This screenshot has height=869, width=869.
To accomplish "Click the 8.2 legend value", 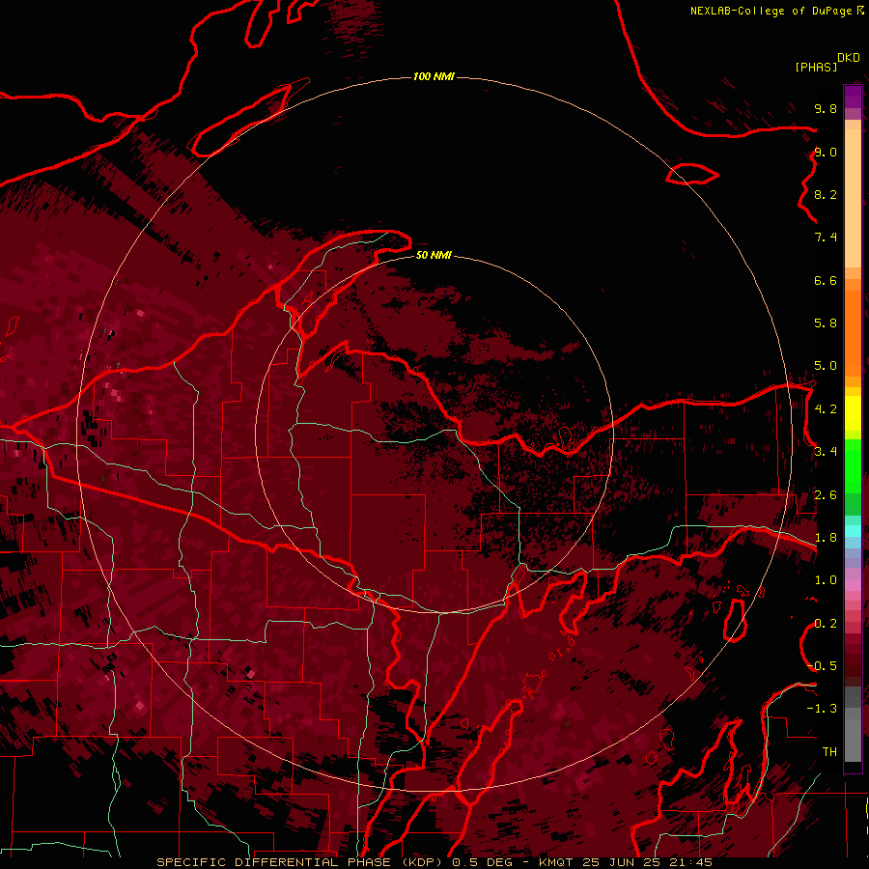I will coord(826,195).
